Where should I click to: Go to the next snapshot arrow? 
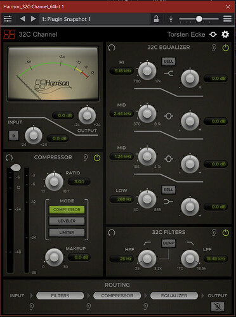tap(33, 19)
